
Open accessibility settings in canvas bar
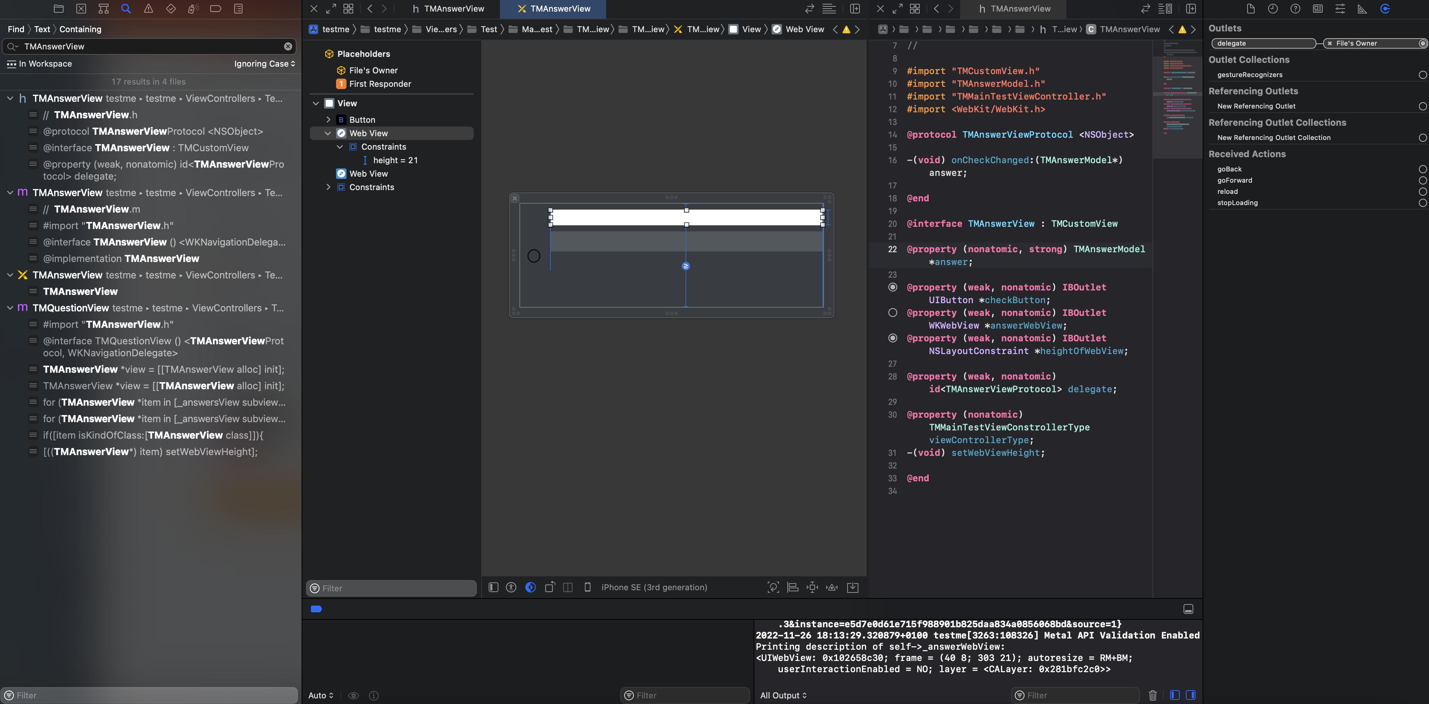[x=512, y=588]
